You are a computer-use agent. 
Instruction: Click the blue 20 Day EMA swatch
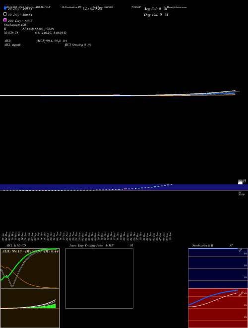[x=5, y=8]
